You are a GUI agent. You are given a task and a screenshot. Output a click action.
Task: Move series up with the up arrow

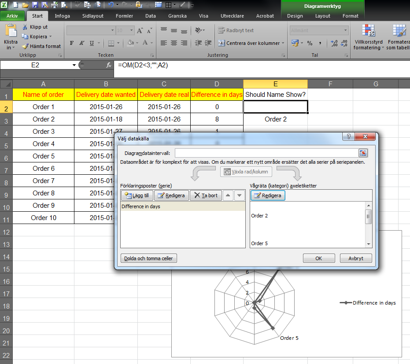(228, 195)
